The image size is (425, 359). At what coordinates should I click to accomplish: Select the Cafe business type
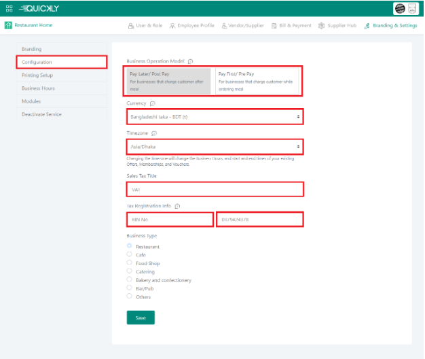pyautogui.click(x=130, y=254)
